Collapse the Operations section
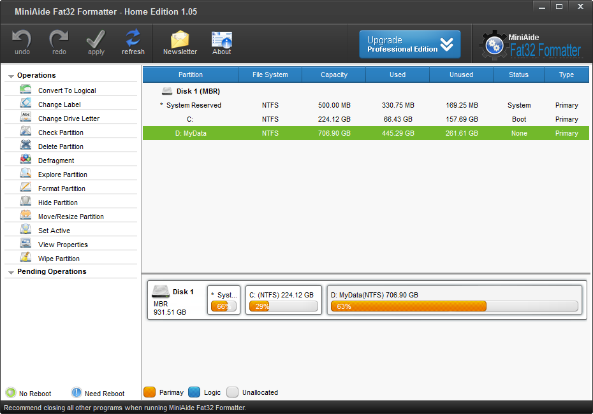 click(11, 76)
